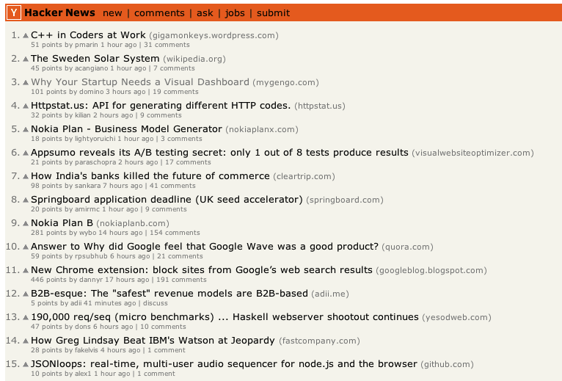This screenshot has height=381, width=562.
Task: Click the Y Combinator logo icon
Action: pos(15,12)
